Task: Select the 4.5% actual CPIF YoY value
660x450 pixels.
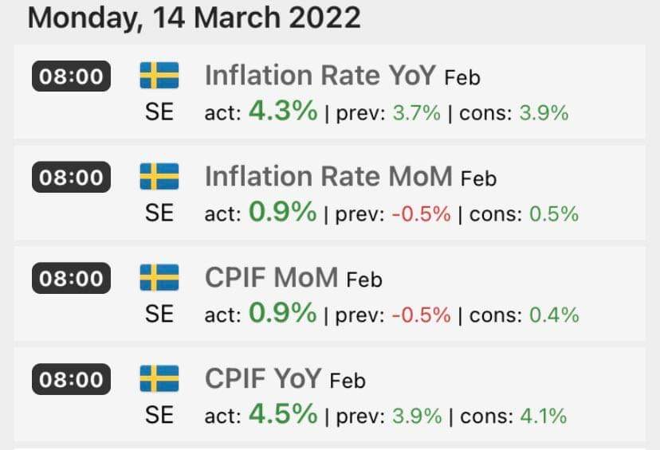Action: pos(283,414)
